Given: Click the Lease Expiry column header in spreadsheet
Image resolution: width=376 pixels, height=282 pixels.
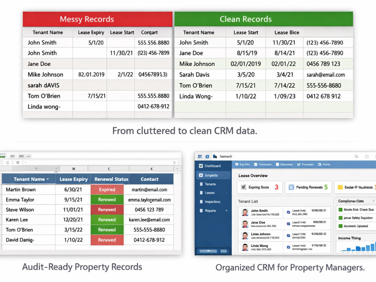Looking at the screenshot, I should [73, 179].
